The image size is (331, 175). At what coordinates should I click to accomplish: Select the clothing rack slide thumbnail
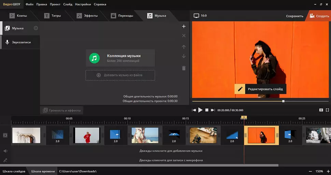[x=26, y=135]
